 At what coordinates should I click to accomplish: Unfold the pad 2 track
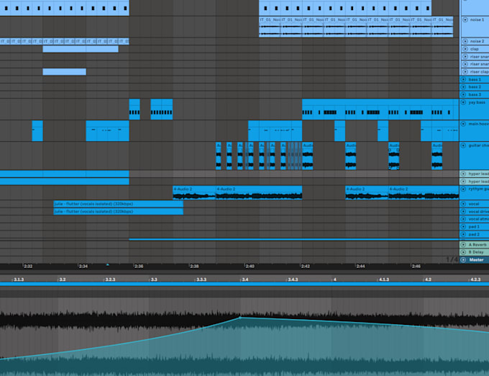[x=463, y=234]
